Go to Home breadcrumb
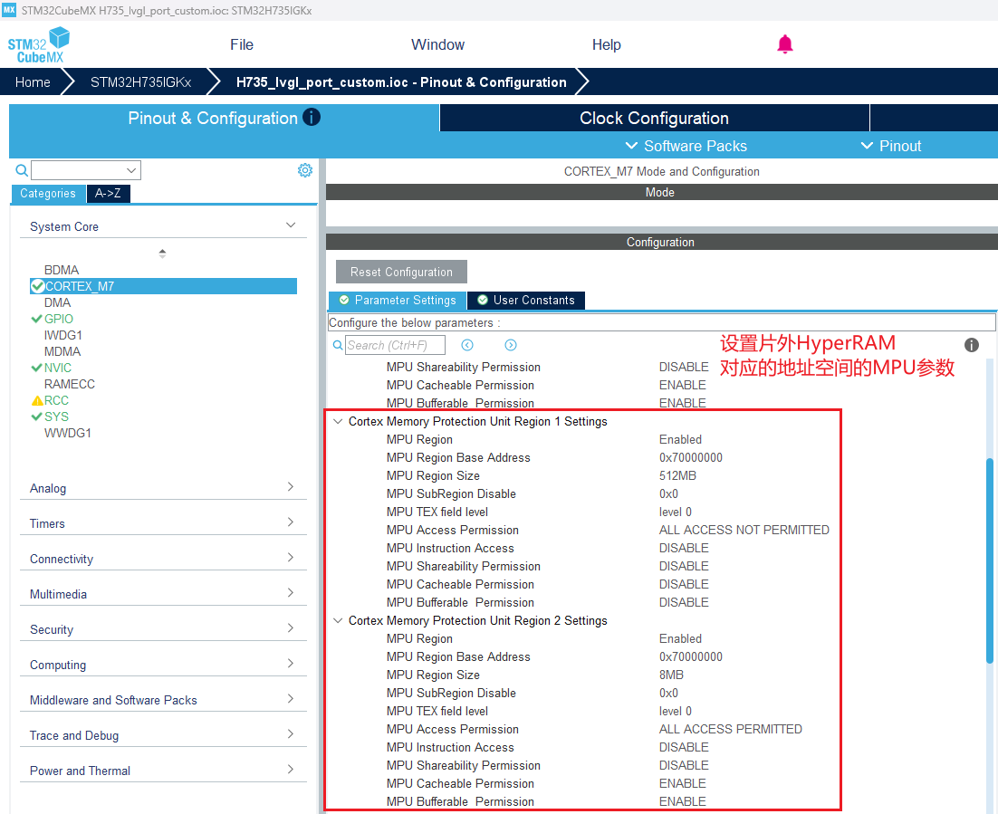998x814 pixels. click(x=33, y=82)
